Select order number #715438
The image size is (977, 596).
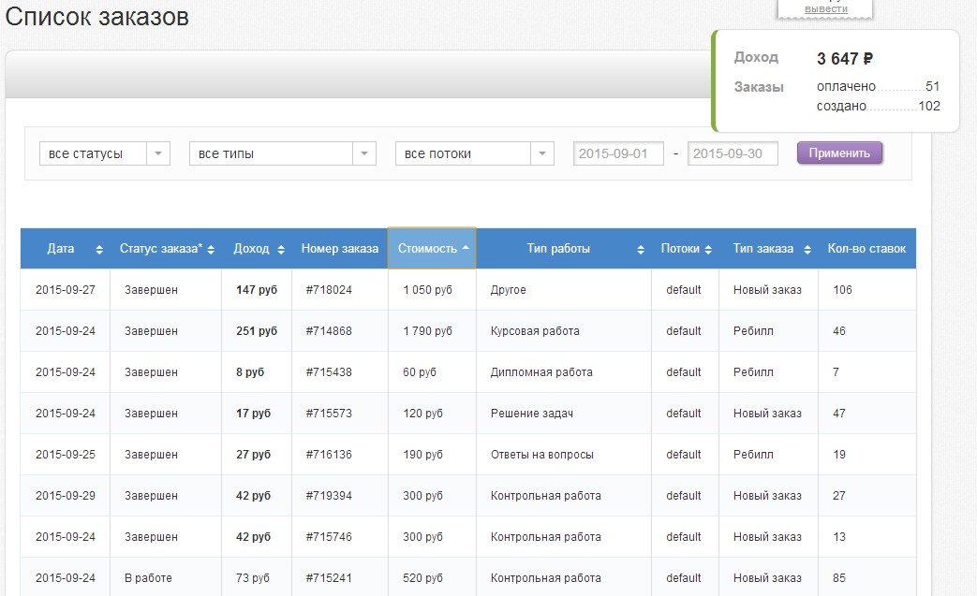coord(329,372)
